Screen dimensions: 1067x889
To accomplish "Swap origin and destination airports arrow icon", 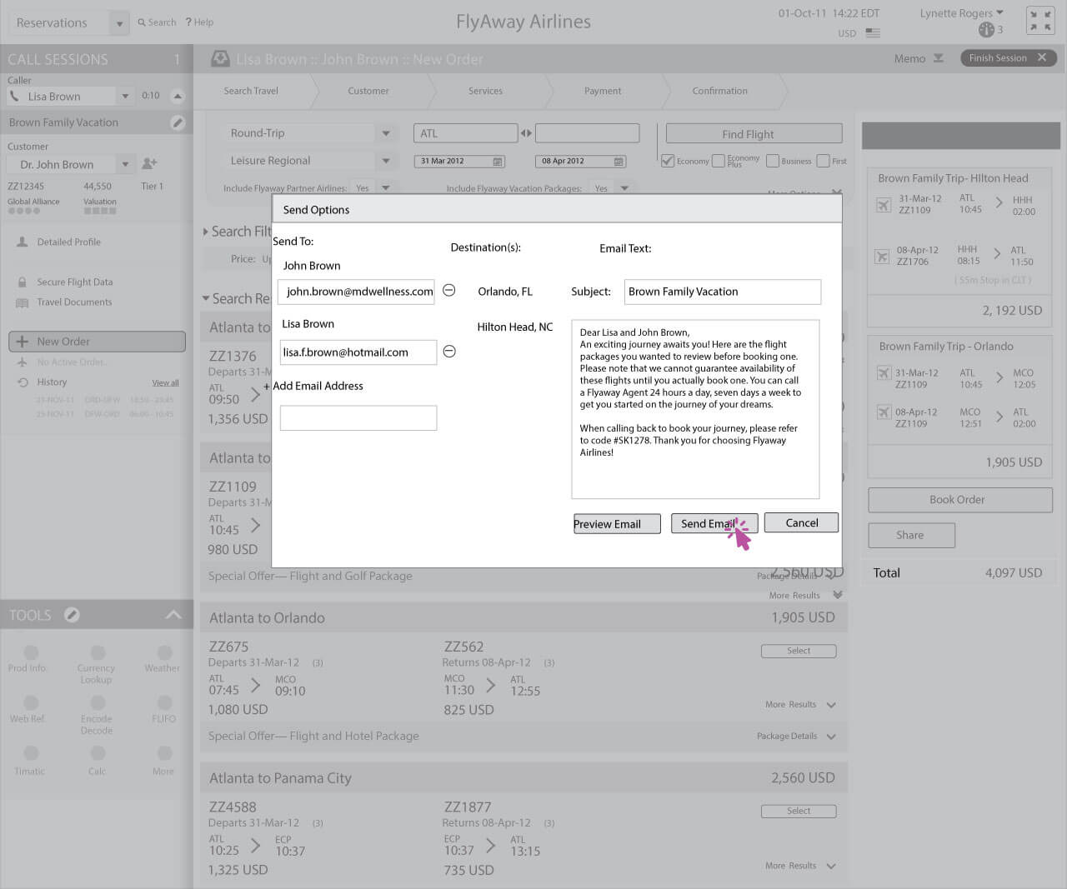I will pyautogui.click(x=526, y=133).
